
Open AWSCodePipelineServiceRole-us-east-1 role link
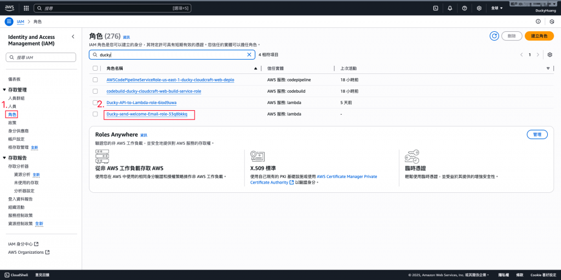point(170,80)
